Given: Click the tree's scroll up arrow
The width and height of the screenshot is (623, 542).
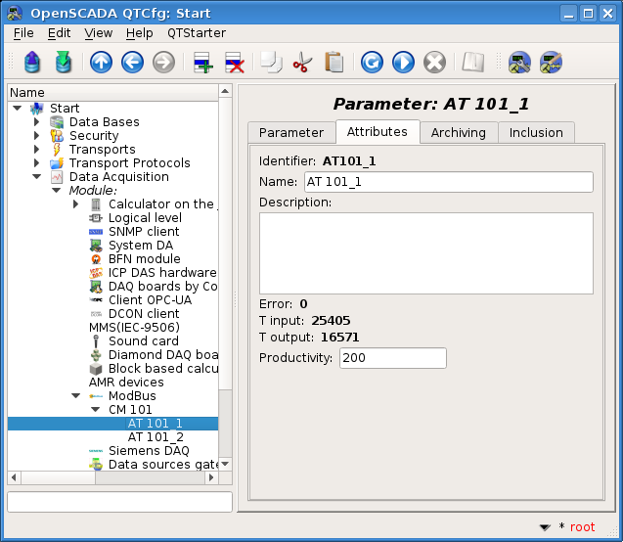Looking at the screenshot, I should tap(225, 92).
